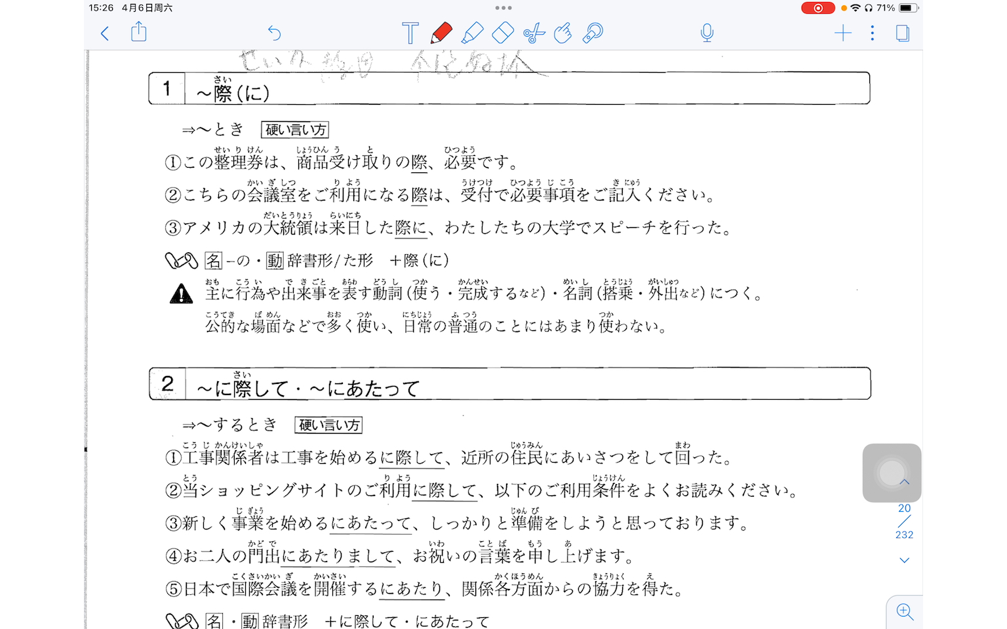Add new item with plus icon
1007x629 pixels.
pyautogui.click(x=843, y=33)
